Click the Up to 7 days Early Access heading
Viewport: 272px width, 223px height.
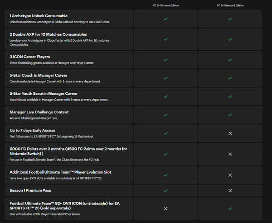pos(32,131)
